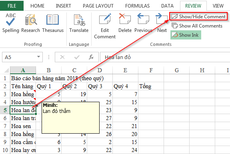Select column F header
Screen dimensions: 230x154
click(151, 70)
